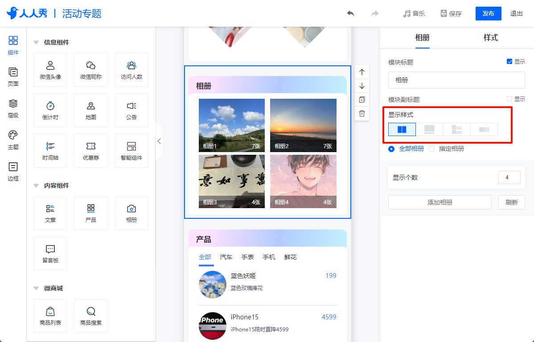The width and height of the screenshot is (534, 342).
Task: Move the album module down
Action: pos(362,86)
